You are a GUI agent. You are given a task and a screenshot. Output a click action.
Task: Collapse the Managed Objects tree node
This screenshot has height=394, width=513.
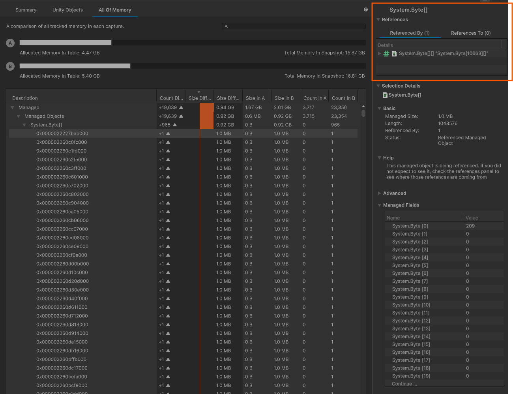pos(18,116)
